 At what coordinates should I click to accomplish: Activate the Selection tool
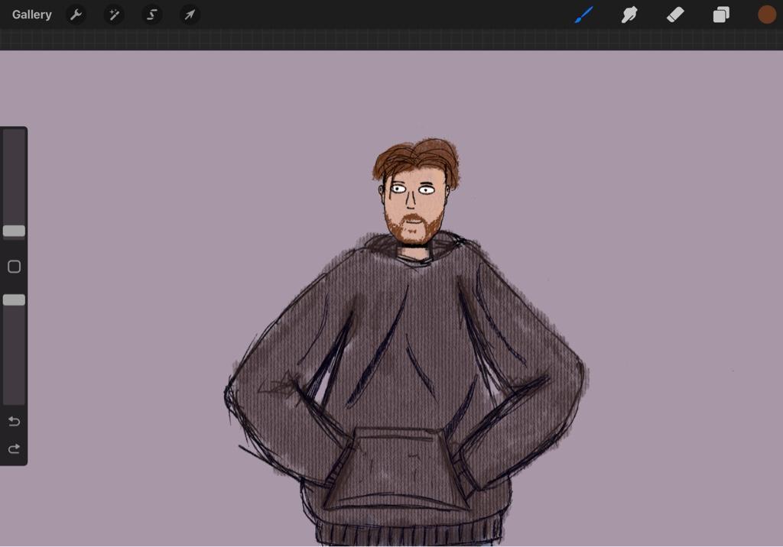click(x=152, y=15)
